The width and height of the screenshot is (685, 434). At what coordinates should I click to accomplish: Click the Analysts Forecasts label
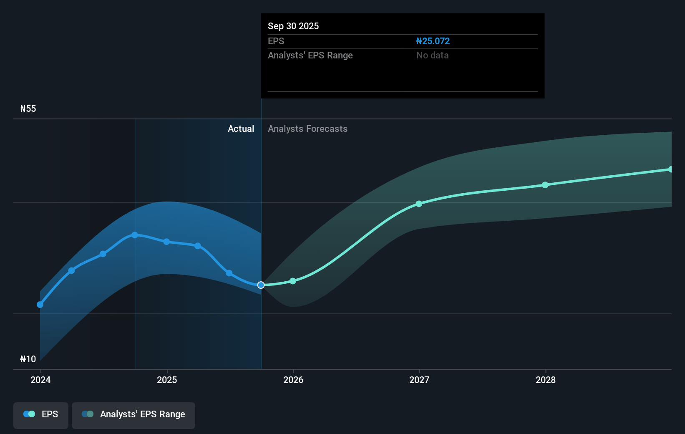click(x=307, y=129)
